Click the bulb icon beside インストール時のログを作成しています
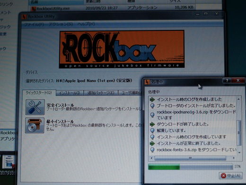This screenshot has height=185, width=246. (152, 137)
